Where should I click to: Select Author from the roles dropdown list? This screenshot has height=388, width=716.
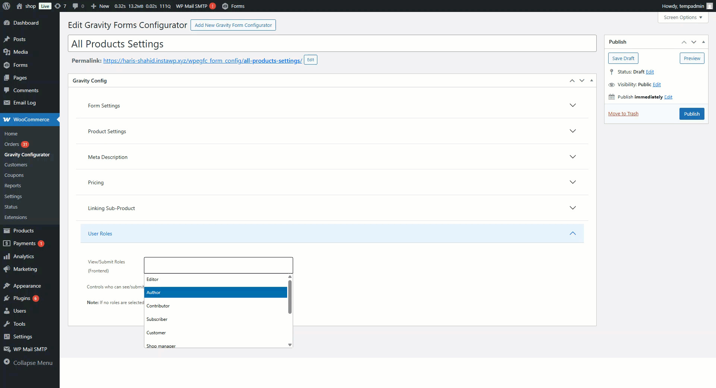216,292
